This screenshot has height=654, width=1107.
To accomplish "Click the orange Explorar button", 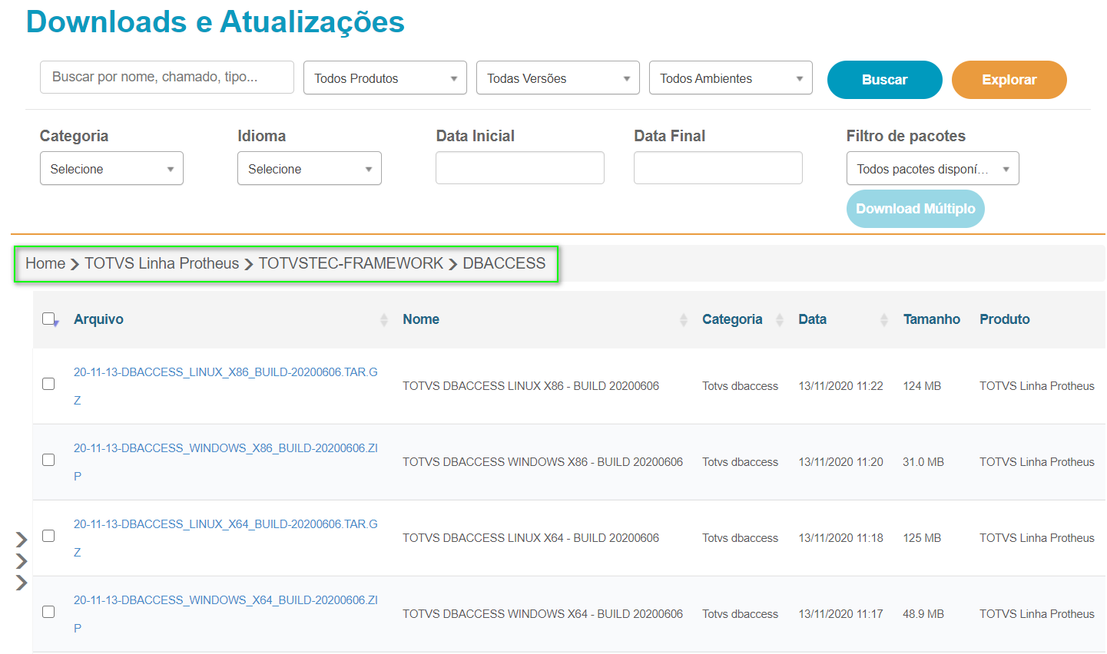I will click(x=1009, y=80).
